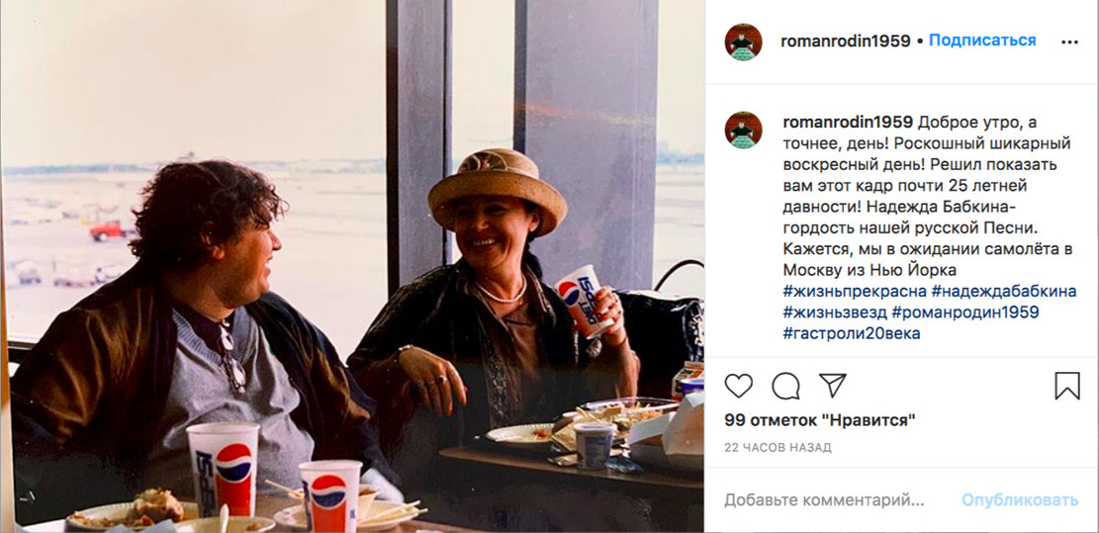The width and height of the screenshot is (1099, 533).
Task: Open romanrodin1959 avatar in post header
Action: [743, 42]
